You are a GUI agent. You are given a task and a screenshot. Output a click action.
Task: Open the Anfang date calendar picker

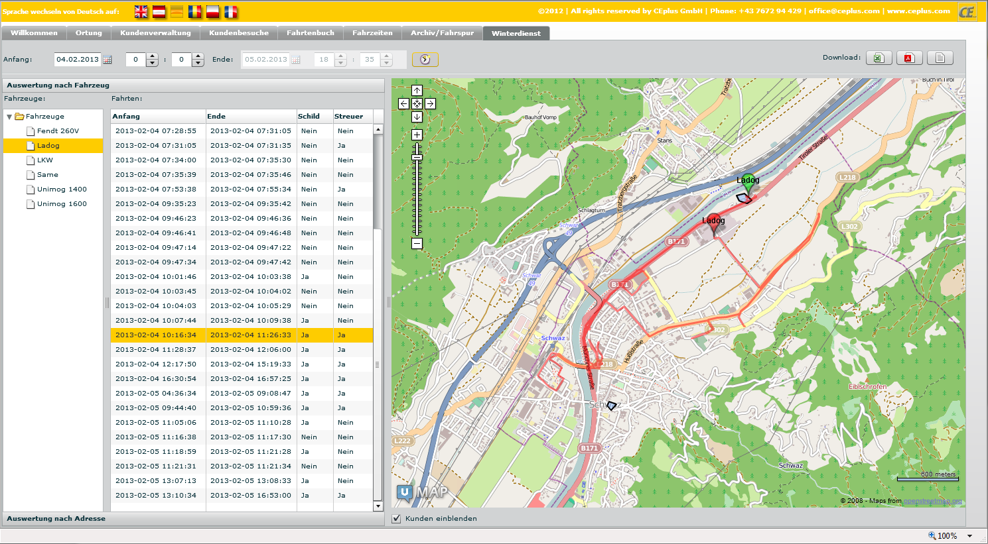tap(107, 60)
